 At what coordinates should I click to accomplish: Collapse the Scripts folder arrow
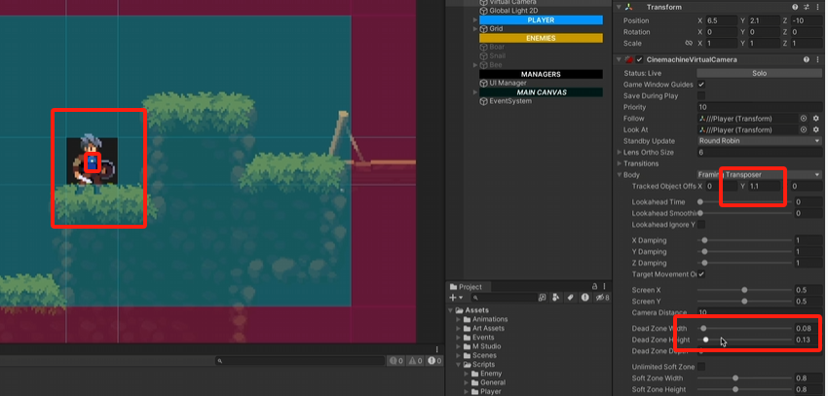point(459,364)
